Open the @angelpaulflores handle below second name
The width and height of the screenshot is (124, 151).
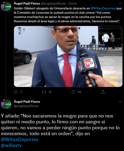pyautogui.click(x=26, y=106)
